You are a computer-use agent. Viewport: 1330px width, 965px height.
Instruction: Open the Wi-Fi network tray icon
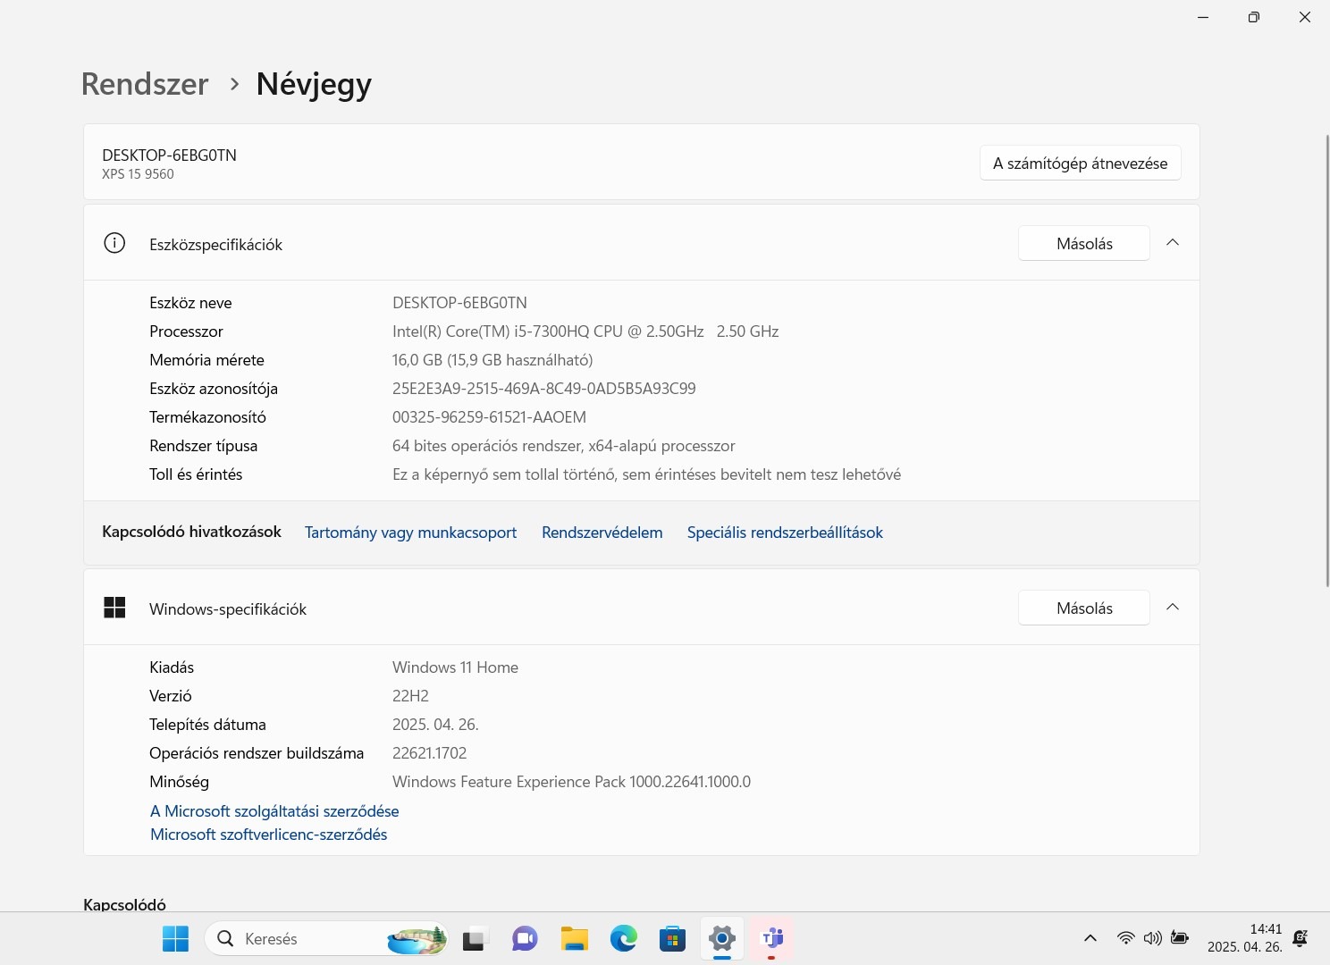click(x=1126, y=938)
